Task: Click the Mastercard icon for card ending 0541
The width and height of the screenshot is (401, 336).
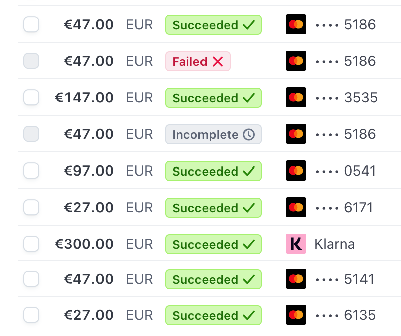Action: coord(295,171)
